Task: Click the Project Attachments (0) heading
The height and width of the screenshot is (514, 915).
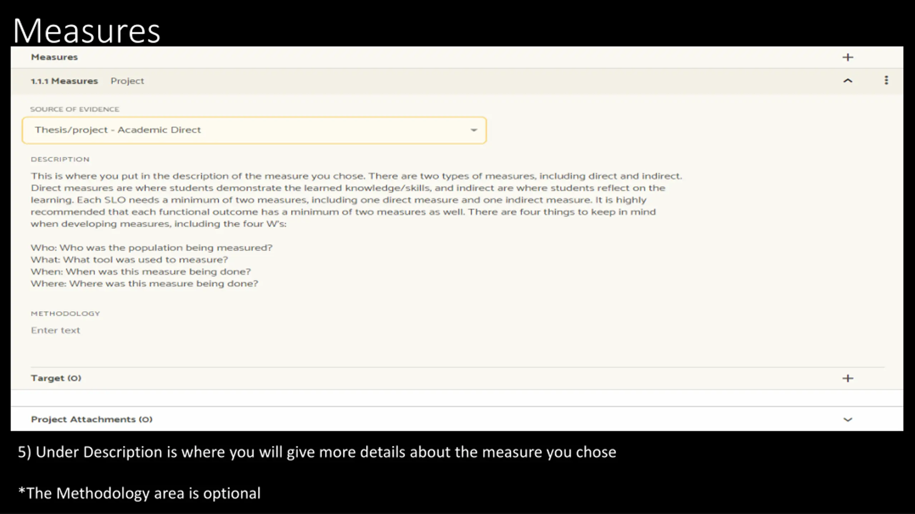Action: pos(91,419)
